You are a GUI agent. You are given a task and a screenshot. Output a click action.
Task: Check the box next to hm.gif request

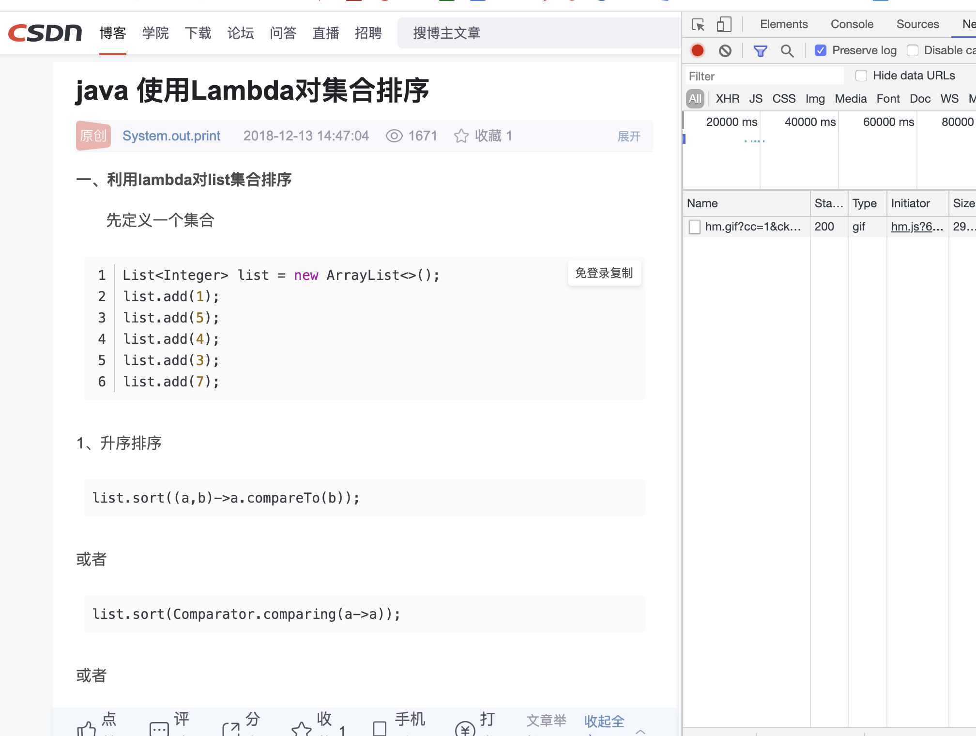point(695,226)
